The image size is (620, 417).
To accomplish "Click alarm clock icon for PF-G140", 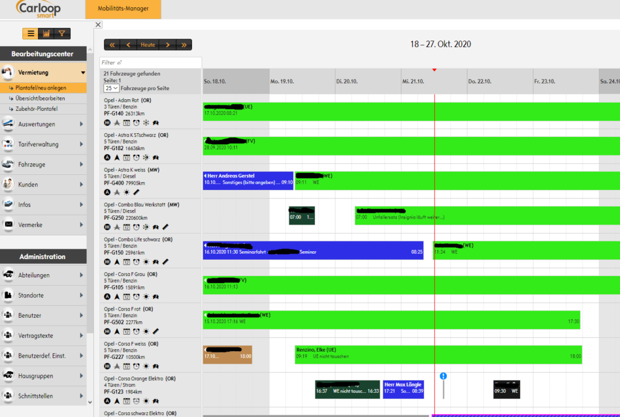I will coord(136,123).
